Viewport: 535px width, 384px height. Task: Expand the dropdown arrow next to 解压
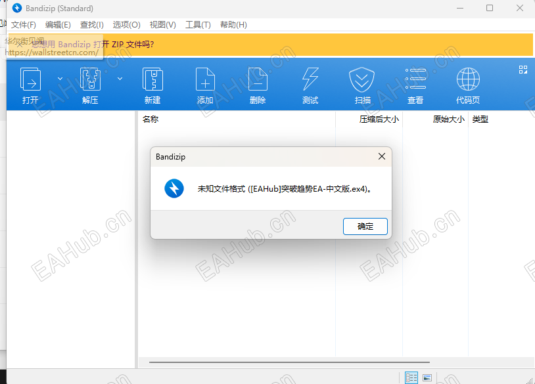(120, 79)
